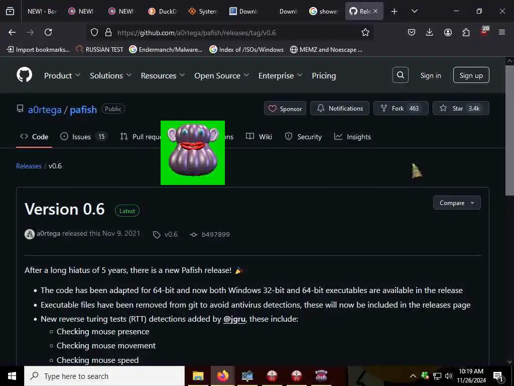Expand the Enterprise menu

tap(280, 75)
